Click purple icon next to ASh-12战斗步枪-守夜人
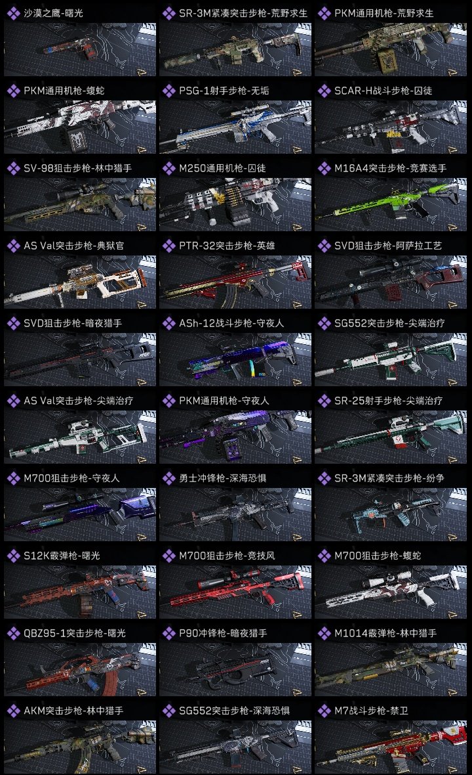Image resolution: width=472 pixels, height=775 pixels. point(169,323)
